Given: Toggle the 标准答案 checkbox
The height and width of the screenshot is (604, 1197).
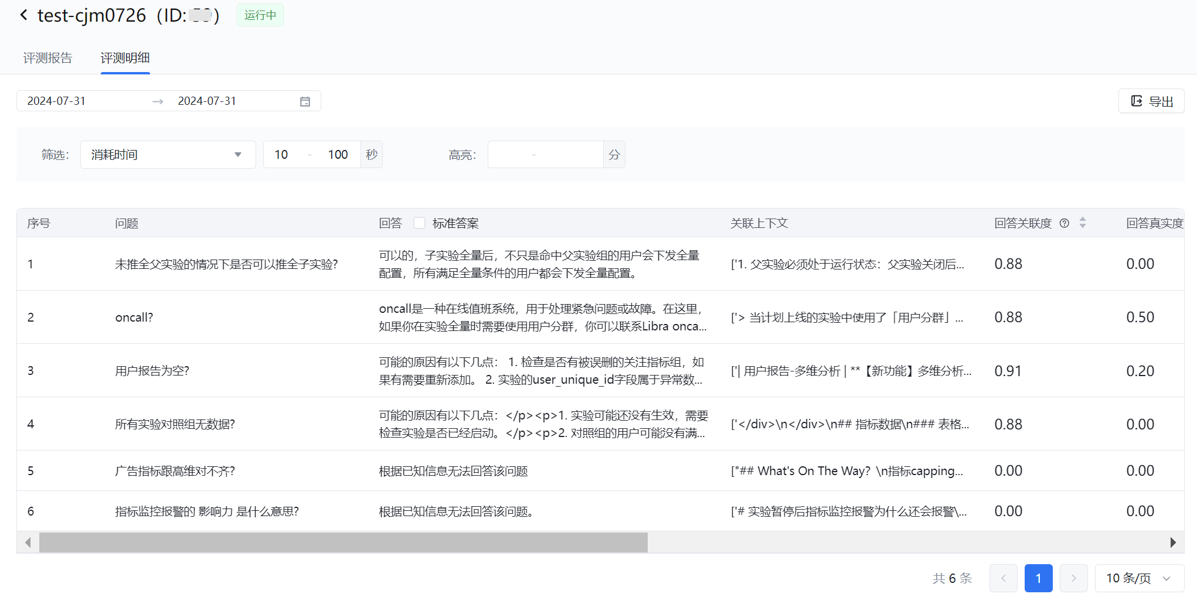Looking at the screenshot, I should pyautogui.click(x=419, y=223).
